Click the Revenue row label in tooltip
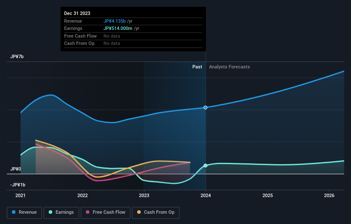Image resolution: width=351 pixels, height=224 pixels. click(x=73, y=21)
